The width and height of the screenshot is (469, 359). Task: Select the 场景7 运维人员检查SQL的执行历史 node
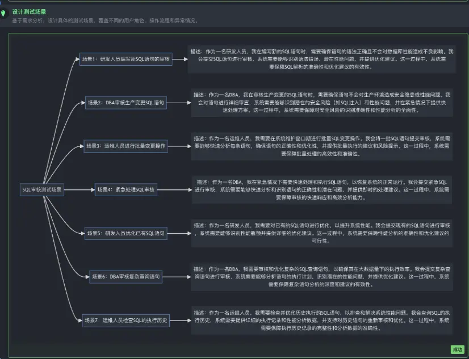(x=126, y=320)
